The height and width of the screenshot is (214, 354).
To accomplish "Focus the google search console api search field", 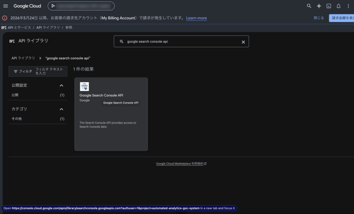I will (x=181, y=41).
